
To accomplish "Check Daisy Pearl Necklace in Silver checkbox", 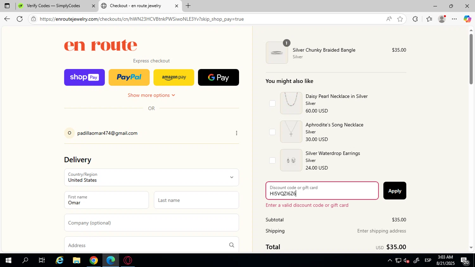I will (x=272, y=103).
